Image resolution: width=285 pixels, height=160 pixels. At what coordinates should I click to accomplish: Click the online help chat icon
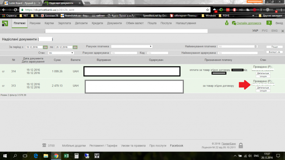pyautogui.click(x=234, y=23)
